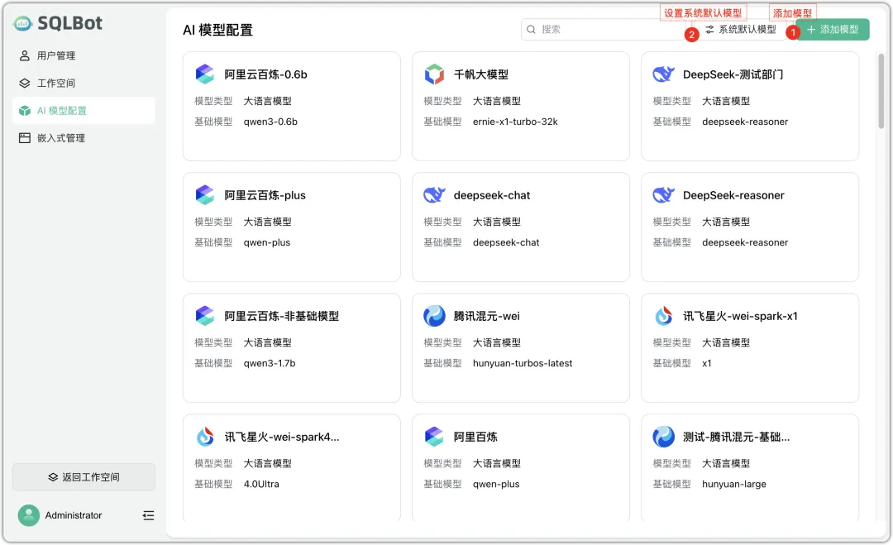The width and height of the screenshot is (893, 545).
Task: Click the 阿里云百炼-非基础模型 card title
Action: (x=281, y=316)
